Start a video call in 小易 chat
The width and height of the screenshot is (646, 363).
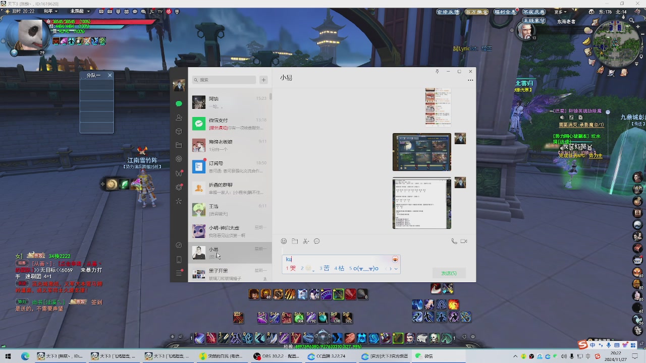point(464,241)
